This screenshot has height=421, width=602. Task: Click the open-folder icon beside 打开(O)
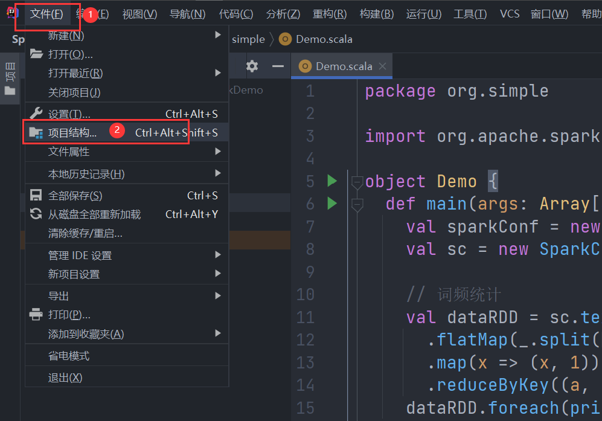(x=36, y=54)
